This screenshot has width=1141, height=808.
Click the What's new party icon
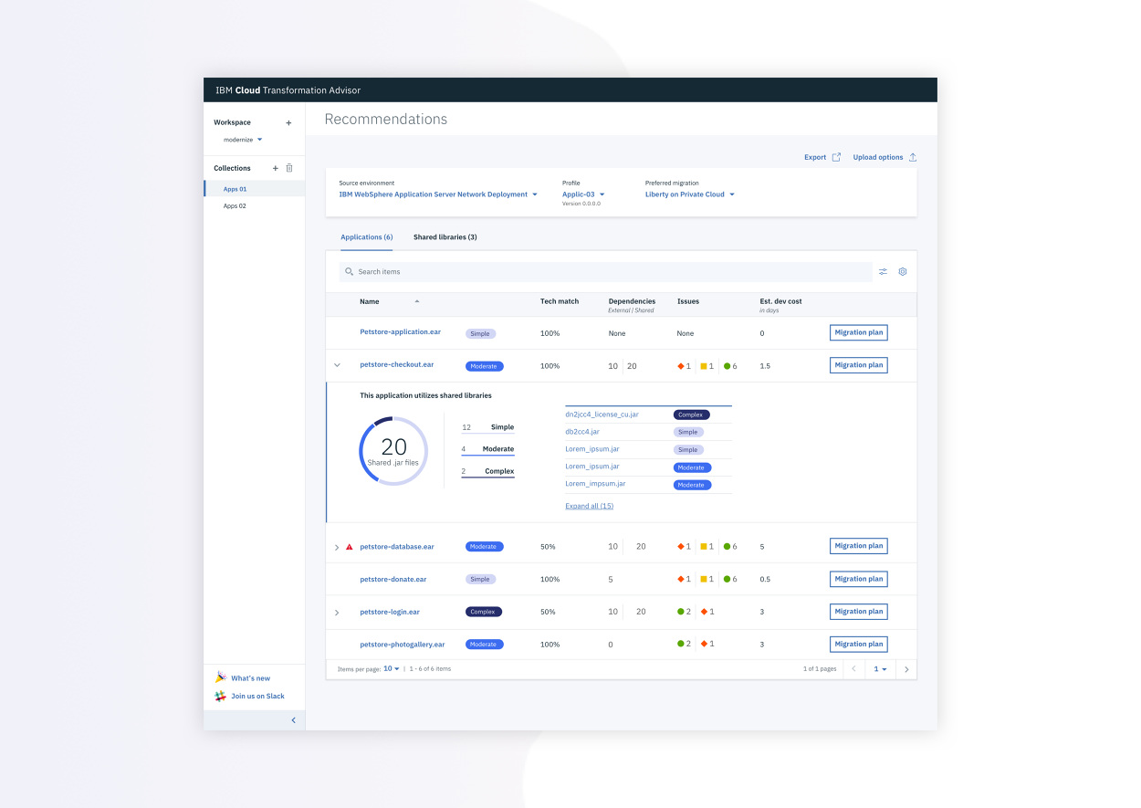pyautogui.click(x=220, y=677)
